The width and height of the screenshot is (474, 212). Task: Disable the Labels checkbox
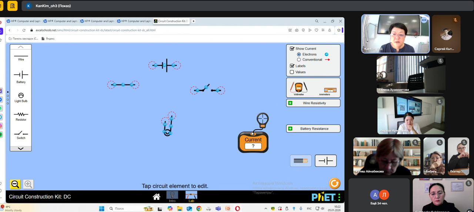click(292, 66)
